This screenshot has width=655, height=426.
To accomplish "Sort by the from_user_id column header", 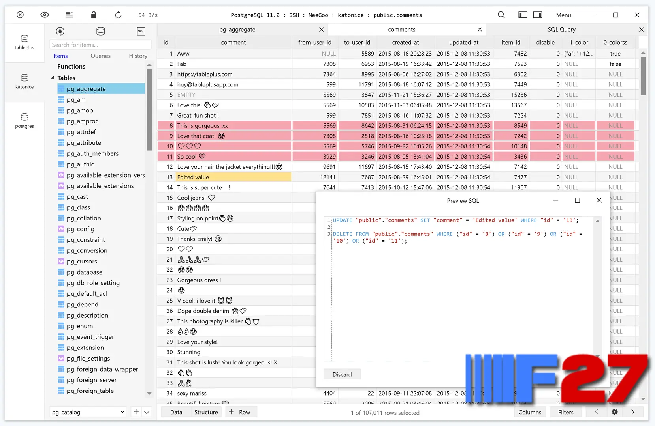I will pyautogui.click(x=315, y=42).
